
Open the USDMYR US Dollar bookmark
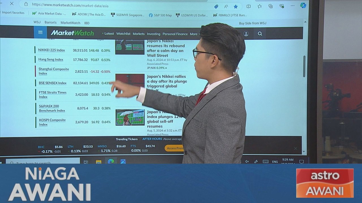click(x=192, y=15)
